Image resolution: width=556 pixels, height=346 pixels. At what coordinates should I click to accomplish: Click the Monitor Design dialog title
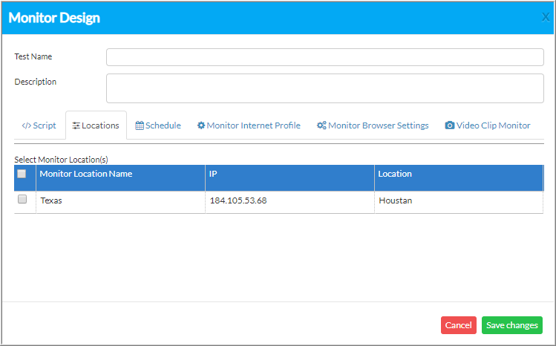pyautogui.click(x=54, y=18)
